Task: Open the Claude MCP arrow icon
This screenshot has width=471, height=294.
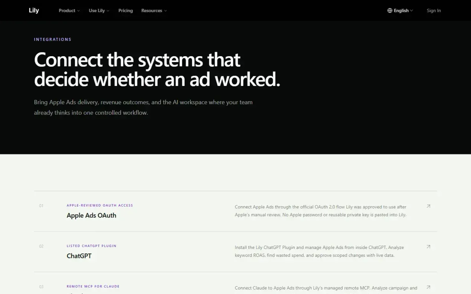Action: [x=429, y=287]
